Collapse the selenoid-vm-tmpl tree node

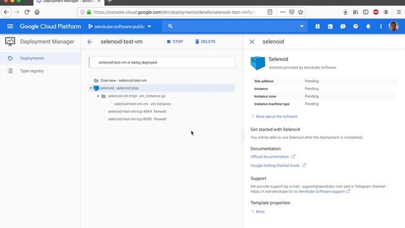(98, 96)
